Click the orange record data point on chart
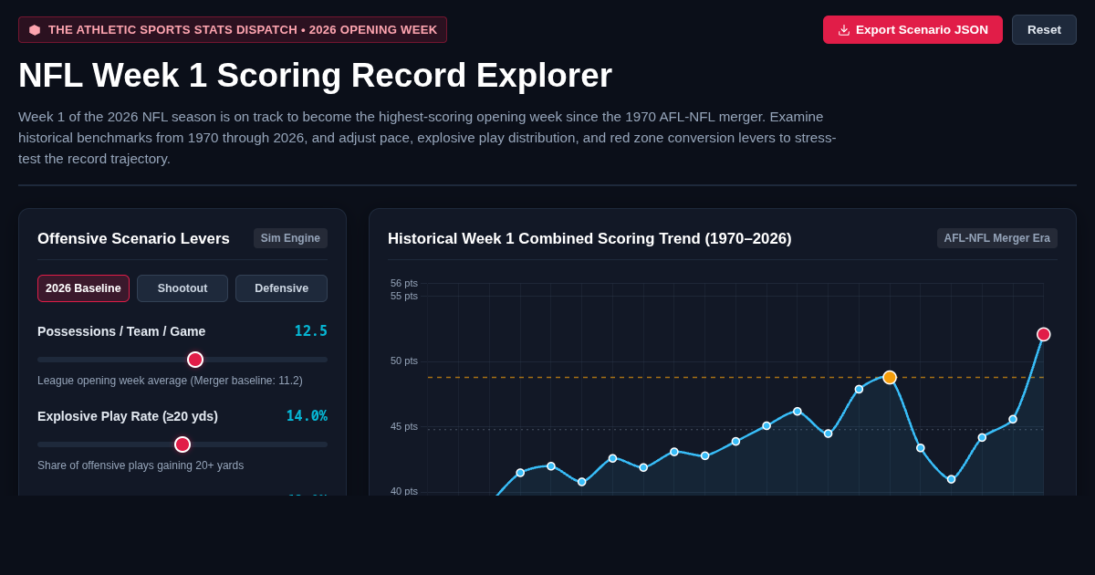The width and height of the screenshot is (1095, 575). tap(890, 377)
